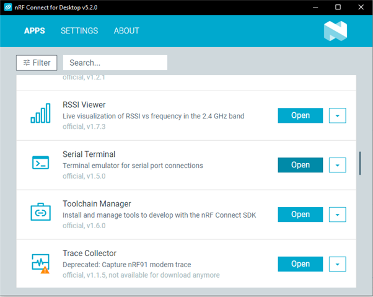The width and height of the screenshot is (373, 297).
Task: Click the Trace Collector waveform icon
Action: [40, 262]
